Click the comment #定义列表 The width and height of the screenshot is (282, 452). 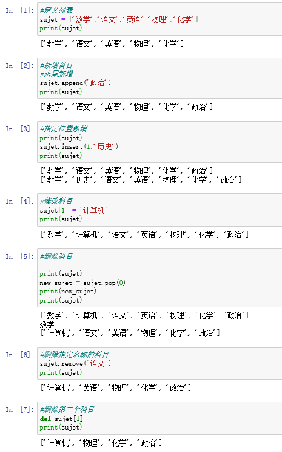[x=56, y=10]
